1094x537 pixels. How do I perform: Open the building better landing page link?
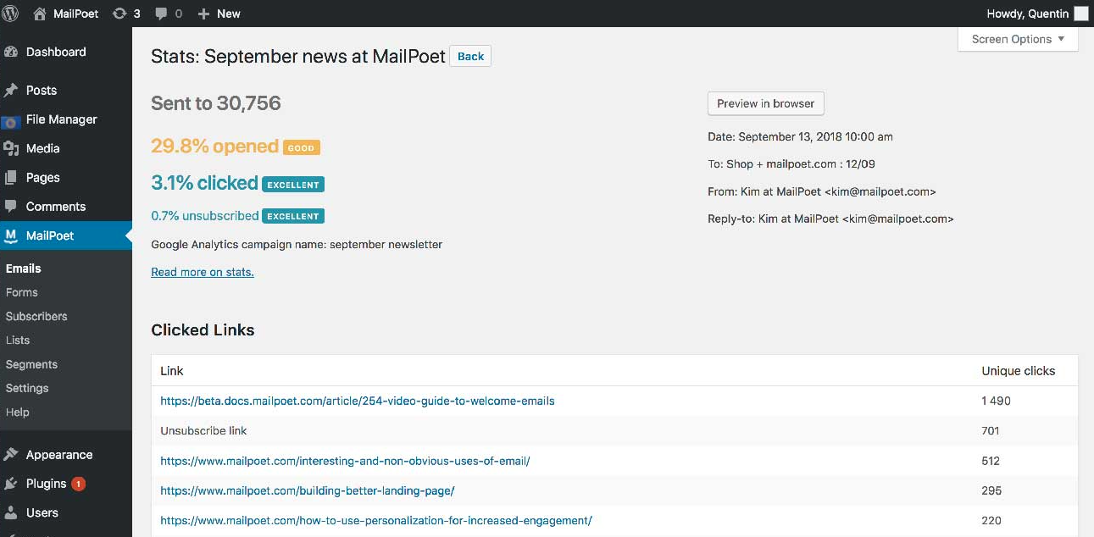click(307, 490)
